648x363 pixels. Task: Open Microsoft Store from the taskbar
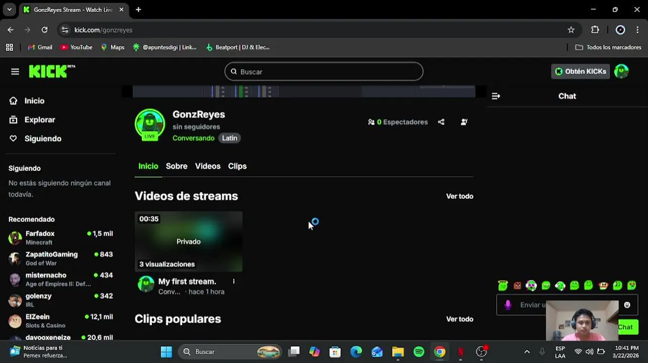tap(335, 352)
